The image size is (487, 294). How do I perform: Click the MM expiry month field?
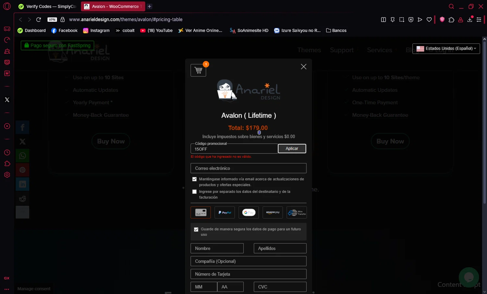coord(204,287)
